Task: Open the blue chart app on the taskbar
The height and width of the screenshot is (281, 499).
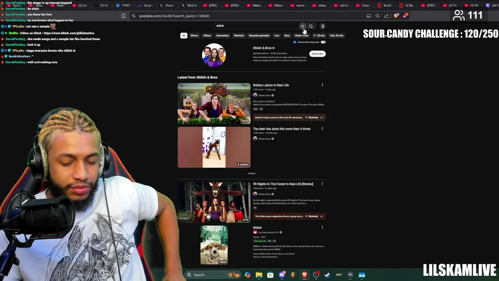Action: (362, 275)
